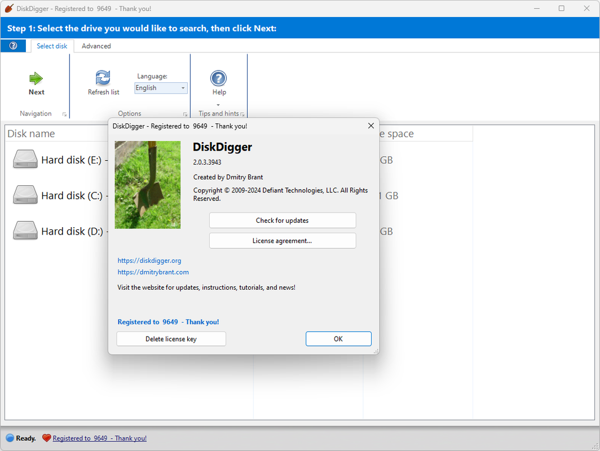This screenshot has width=600, height=451.
Task: Click the Delete license key button
Action: [x=171, y=339]
